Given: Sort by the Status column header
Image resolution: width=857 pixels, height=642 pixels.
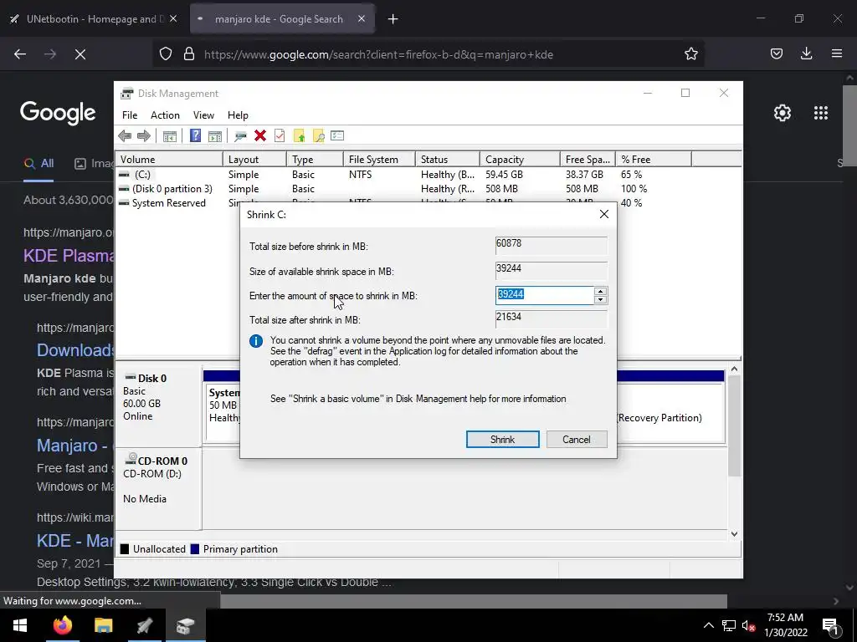Looking at the screenshot, I should [447, 160].
